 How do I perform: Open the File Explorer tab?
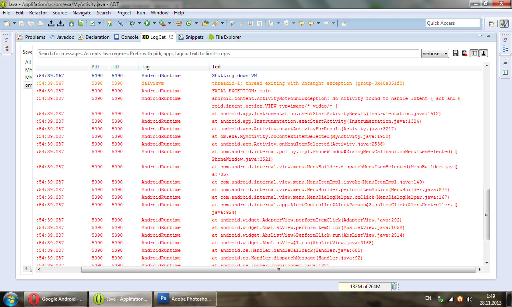[224, 37]
